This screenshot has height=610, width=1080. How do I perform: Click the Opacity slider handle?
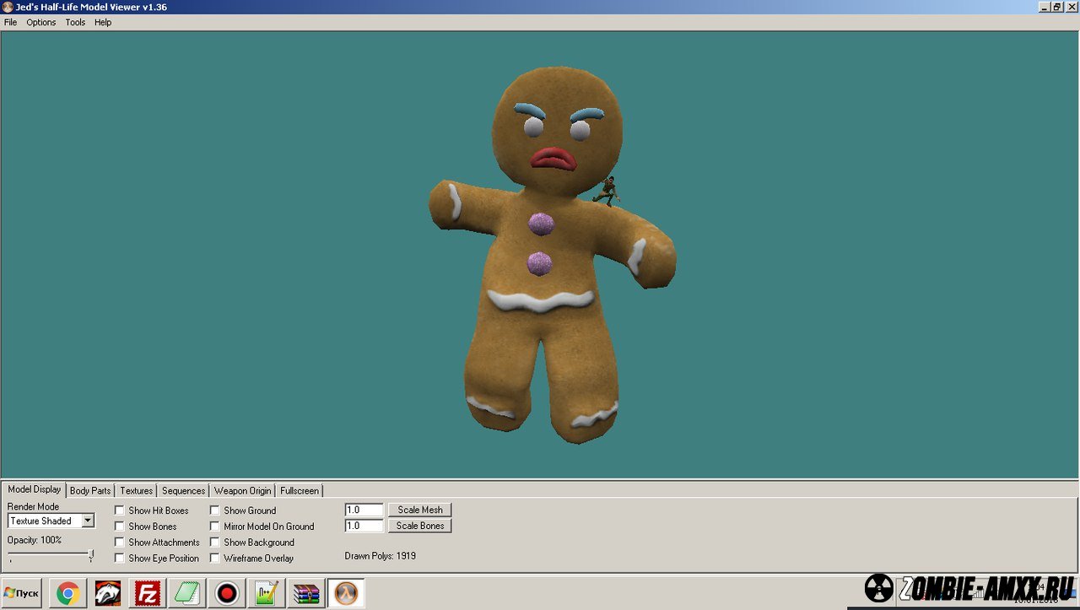click(91, 555)
